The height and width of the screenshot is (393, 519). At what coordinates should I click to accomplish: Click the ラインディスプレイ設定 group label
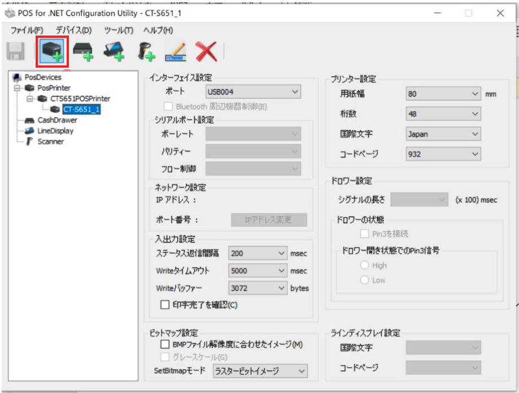[x=365, y=333]
